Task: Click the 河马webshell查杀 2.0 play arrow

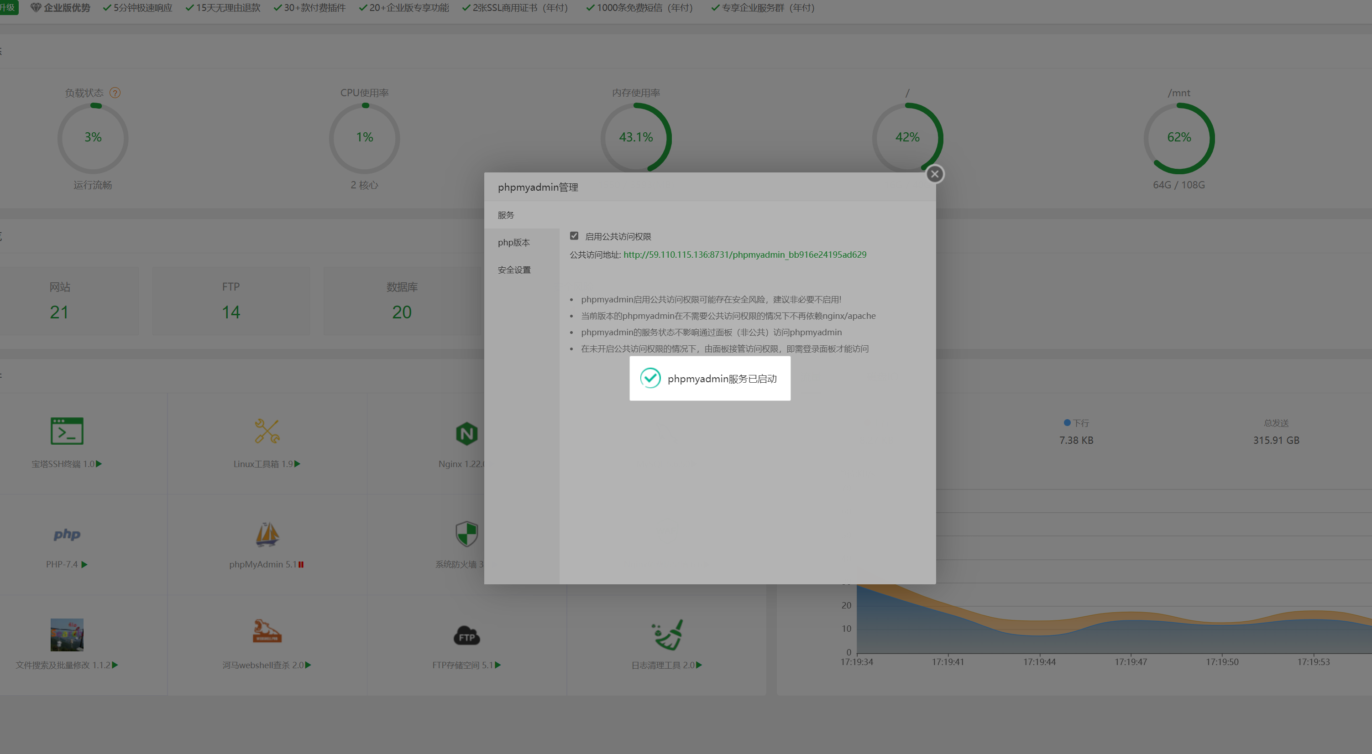Action: [x=309, y=665]
